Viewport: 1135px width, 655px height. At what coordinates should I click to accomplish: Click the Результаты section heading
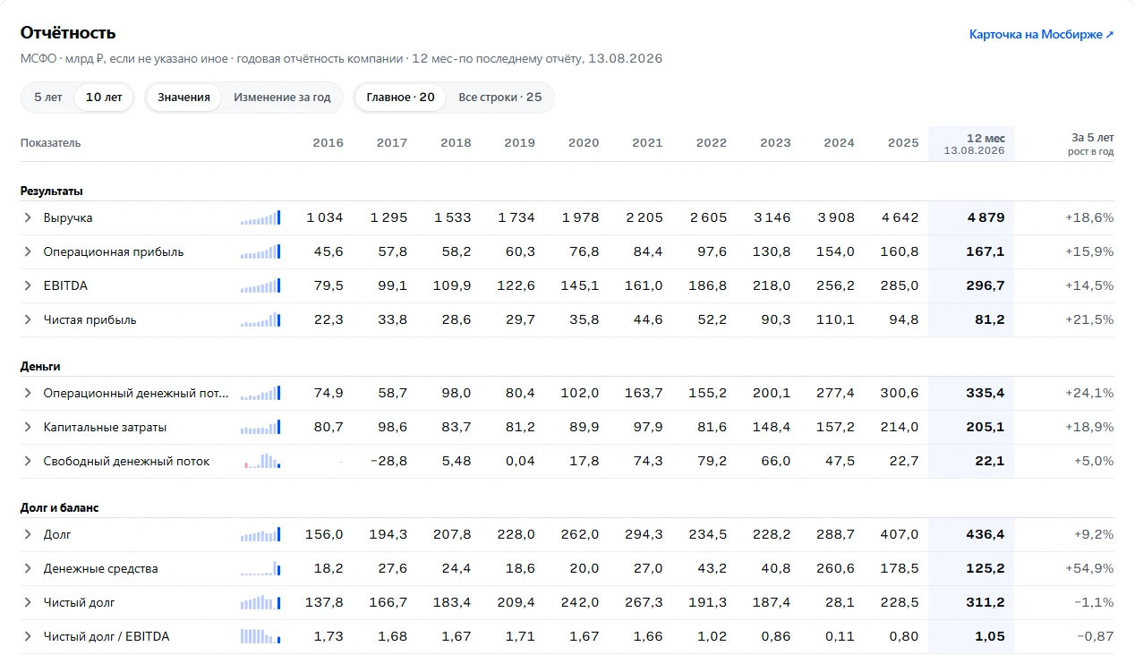pyautogui.click(x=52, y=191)
